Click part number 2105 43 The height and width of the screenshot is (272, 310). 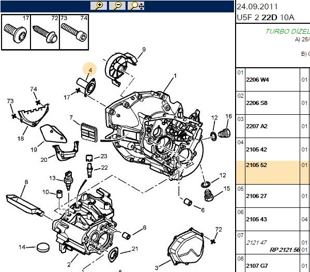click(256, 219)
